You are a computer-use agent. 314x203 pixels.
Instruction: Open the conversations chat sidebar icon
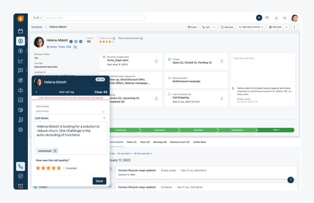[21, 70]
